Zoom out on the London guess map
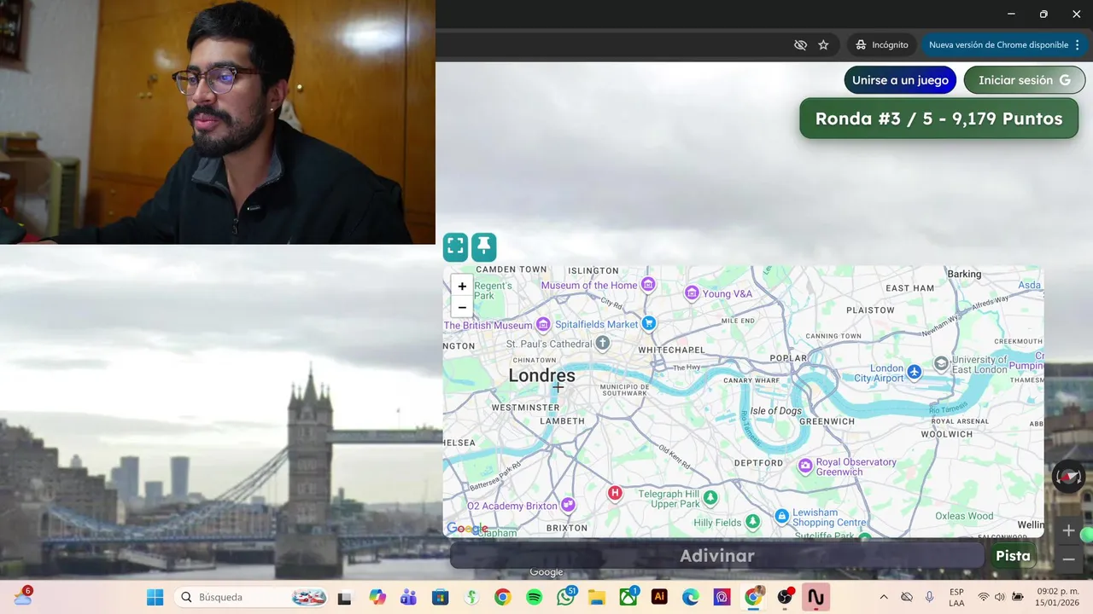 coord(462,307)
